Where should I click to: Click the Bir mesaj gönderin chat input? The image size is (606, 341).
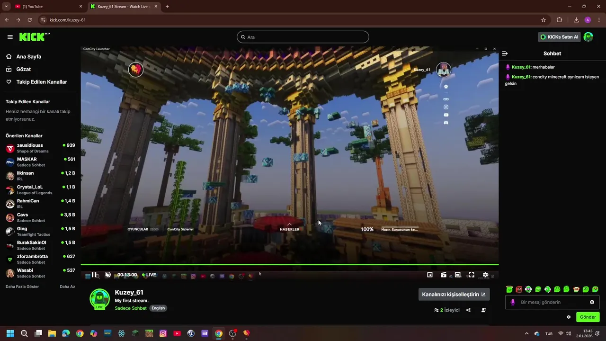[x=552, y=302]
